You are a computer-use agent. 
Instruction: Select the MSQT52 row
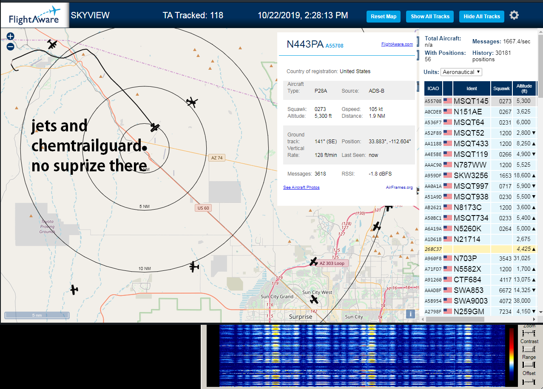click(480, 133)
